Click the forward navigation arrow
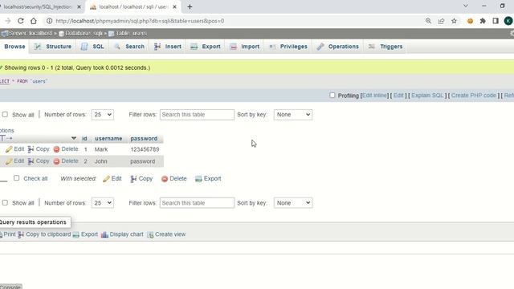514x289 pixels. click(8, 21)
